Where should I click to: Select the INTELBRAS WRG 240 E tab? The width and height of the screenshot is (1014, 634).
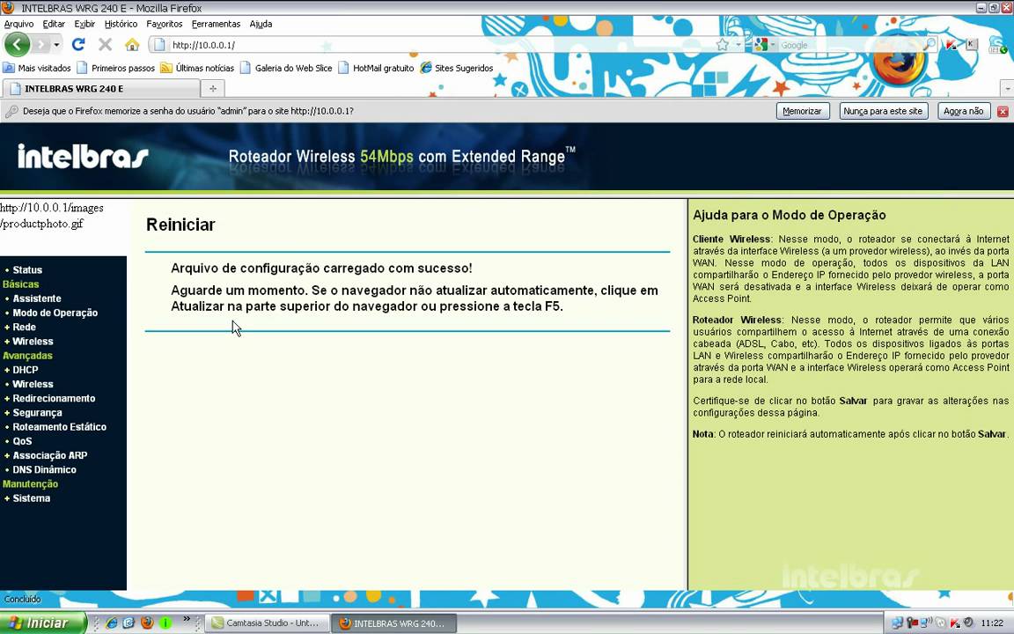click(x=101, y=89)
